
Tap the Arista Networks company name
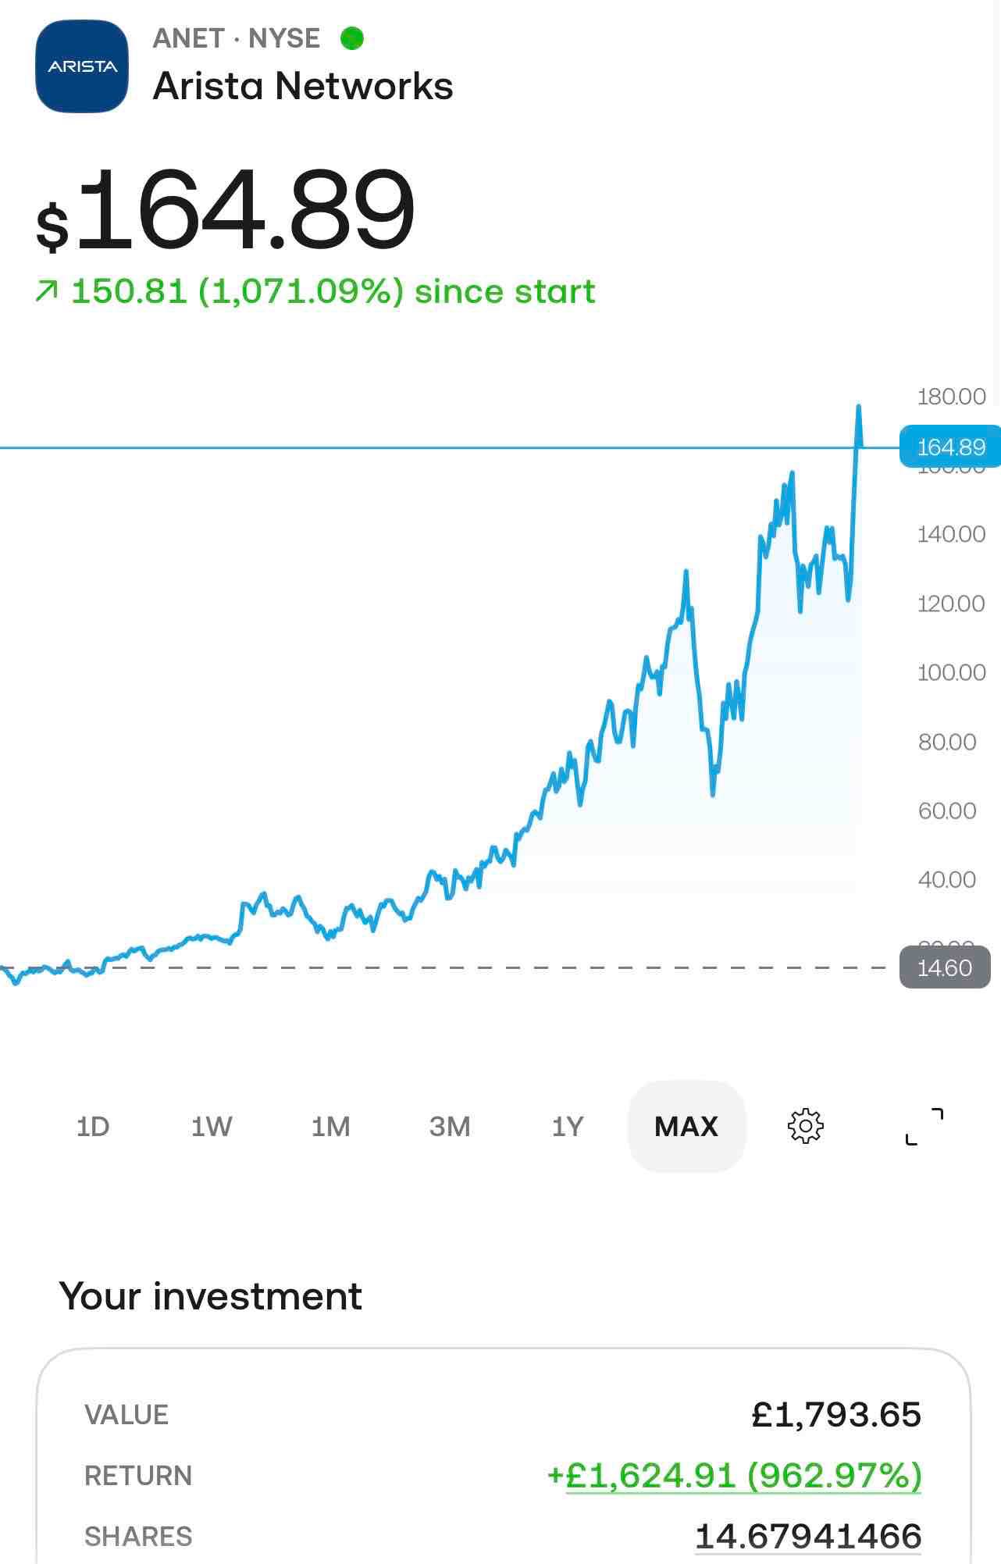(x=303, y=86)
